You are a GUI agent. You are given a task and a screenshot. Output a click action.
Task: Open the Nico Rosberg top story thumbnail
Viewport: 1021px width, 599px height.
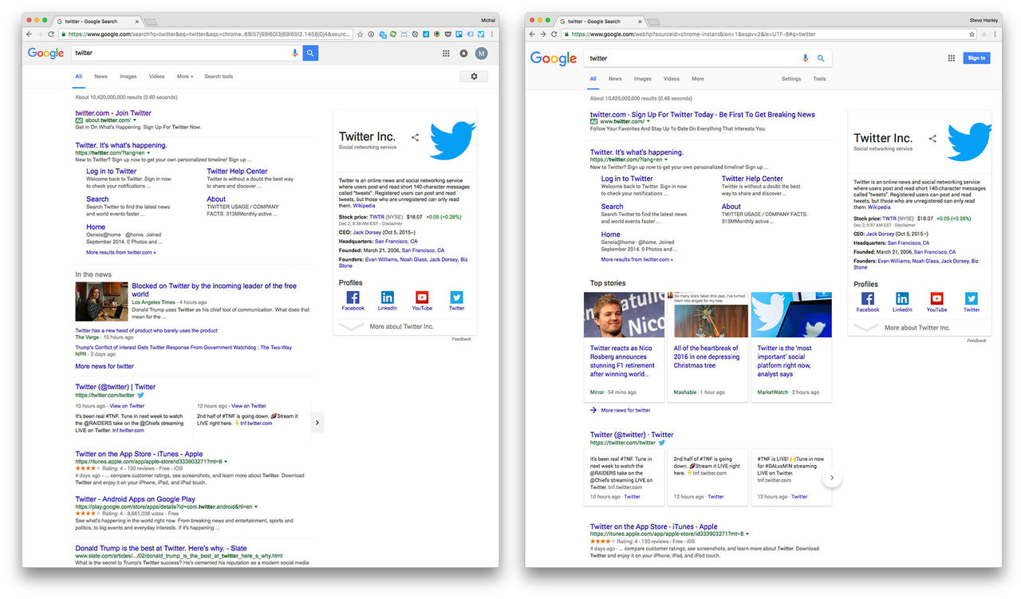click(x=624, y=315)
